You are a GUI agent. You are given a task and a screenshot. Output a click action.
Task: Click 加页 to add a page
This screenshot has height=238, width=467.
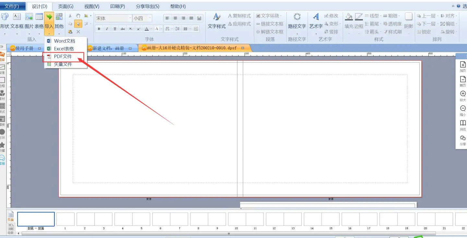tap(463, 67)
